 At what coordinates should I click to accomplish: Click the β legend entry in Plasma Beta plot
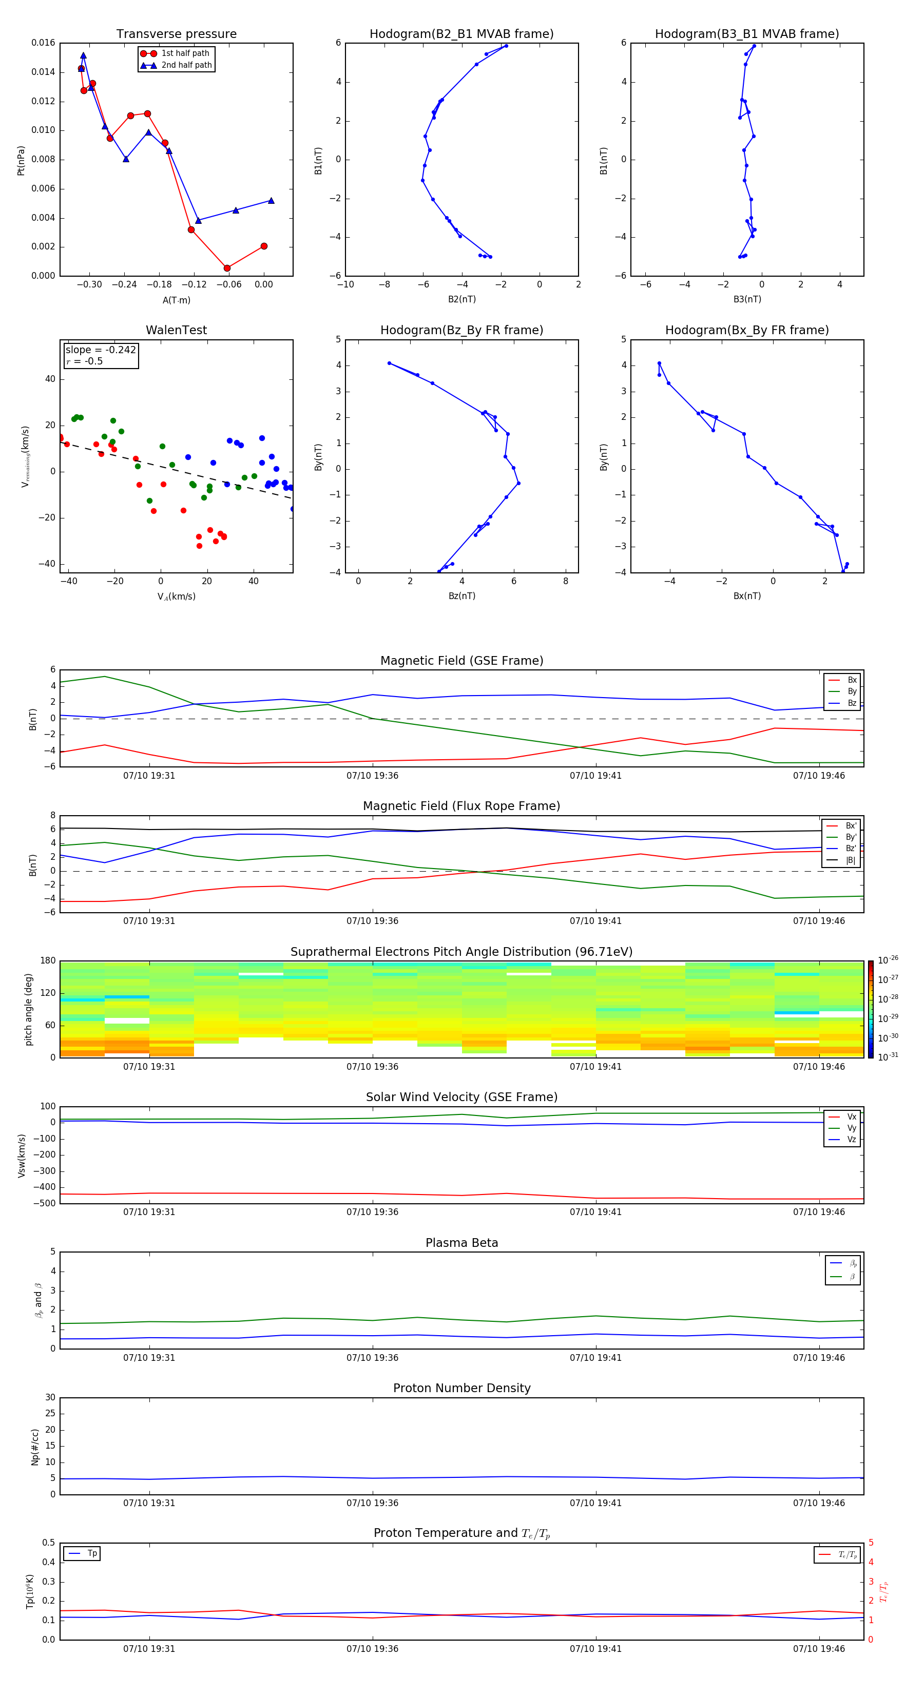843,1277
